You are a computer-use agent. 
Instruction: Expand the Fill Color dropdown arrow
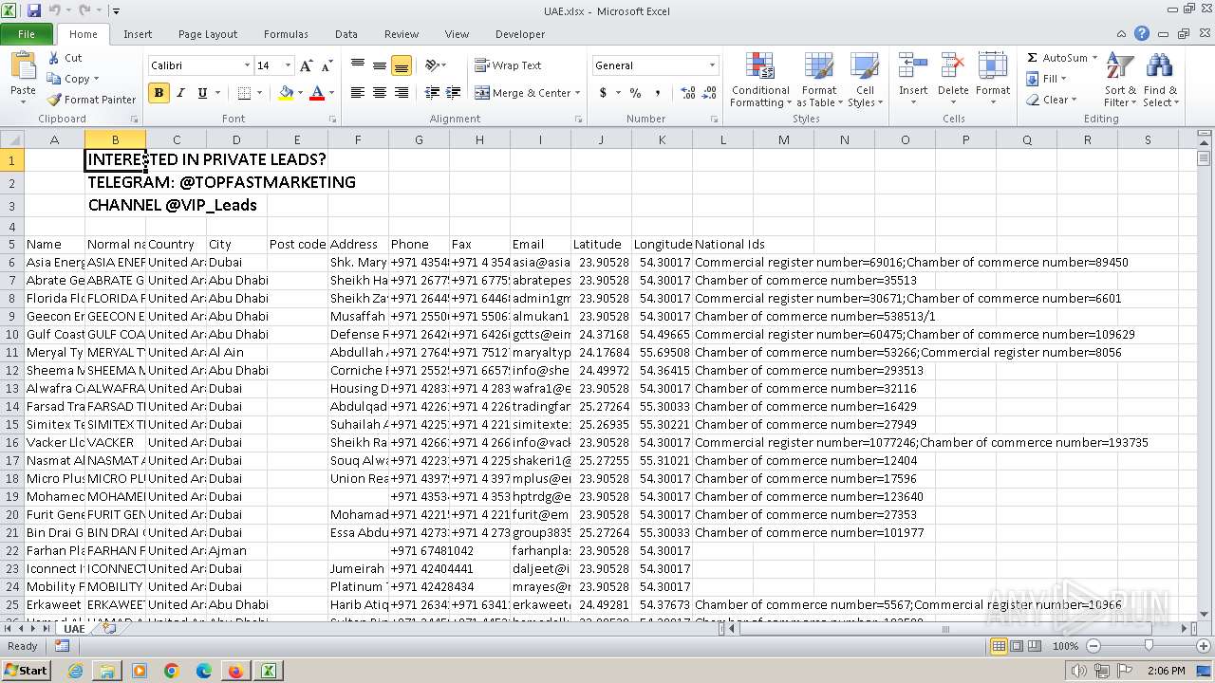300,93
